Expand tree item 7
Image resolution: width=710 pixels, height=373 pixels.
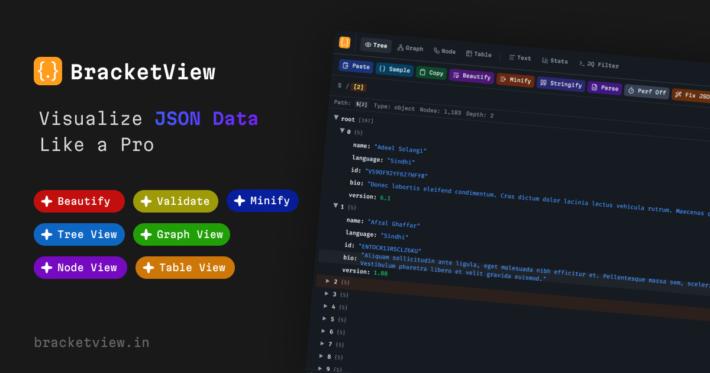tap(322, 343)
